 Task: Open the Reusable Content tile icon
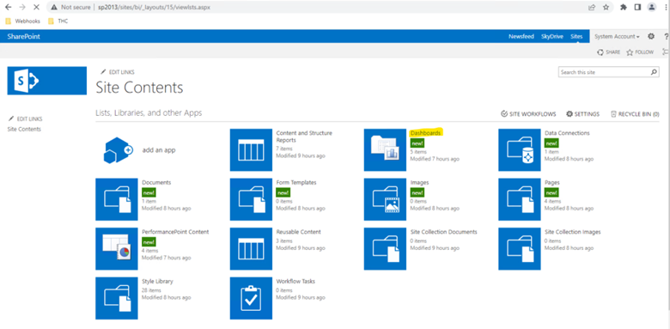click(251, 248)
